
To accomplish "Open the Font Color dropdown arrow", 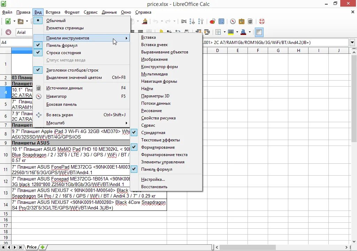I will [x=249, y=32].
